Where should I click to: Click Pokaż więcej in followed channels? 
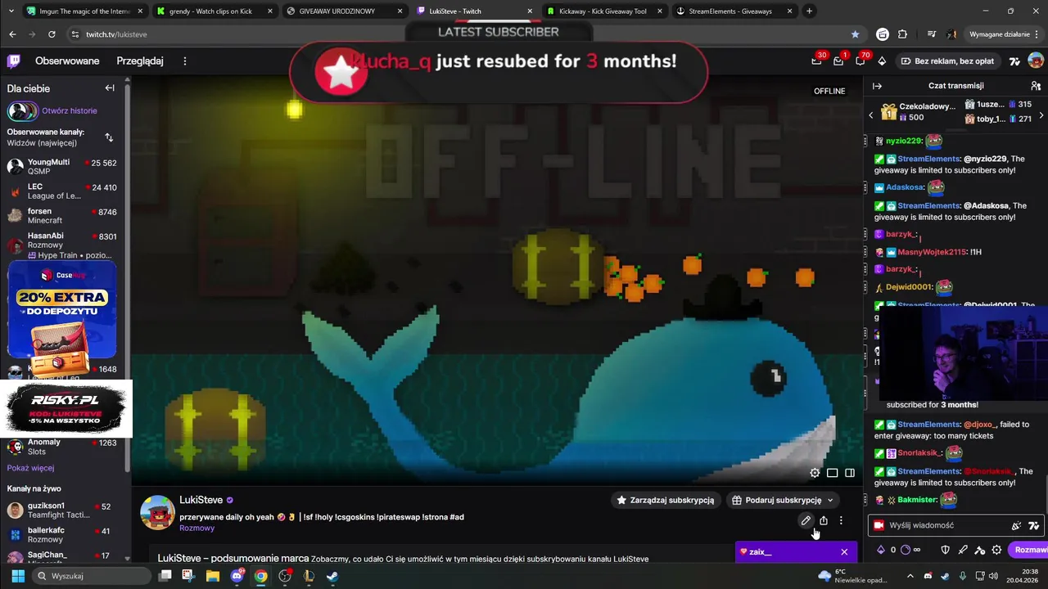(30, 469)
